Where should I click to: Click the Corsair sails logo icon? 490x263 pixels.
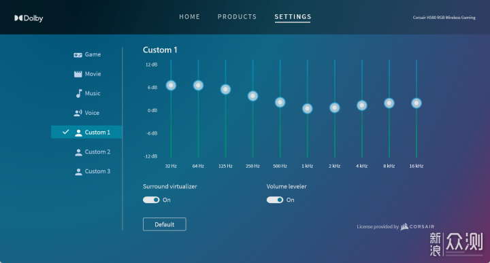[x=404, y=226]
